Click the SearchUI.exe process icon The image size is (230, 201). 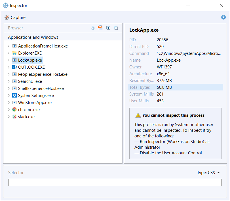point(14,81)
